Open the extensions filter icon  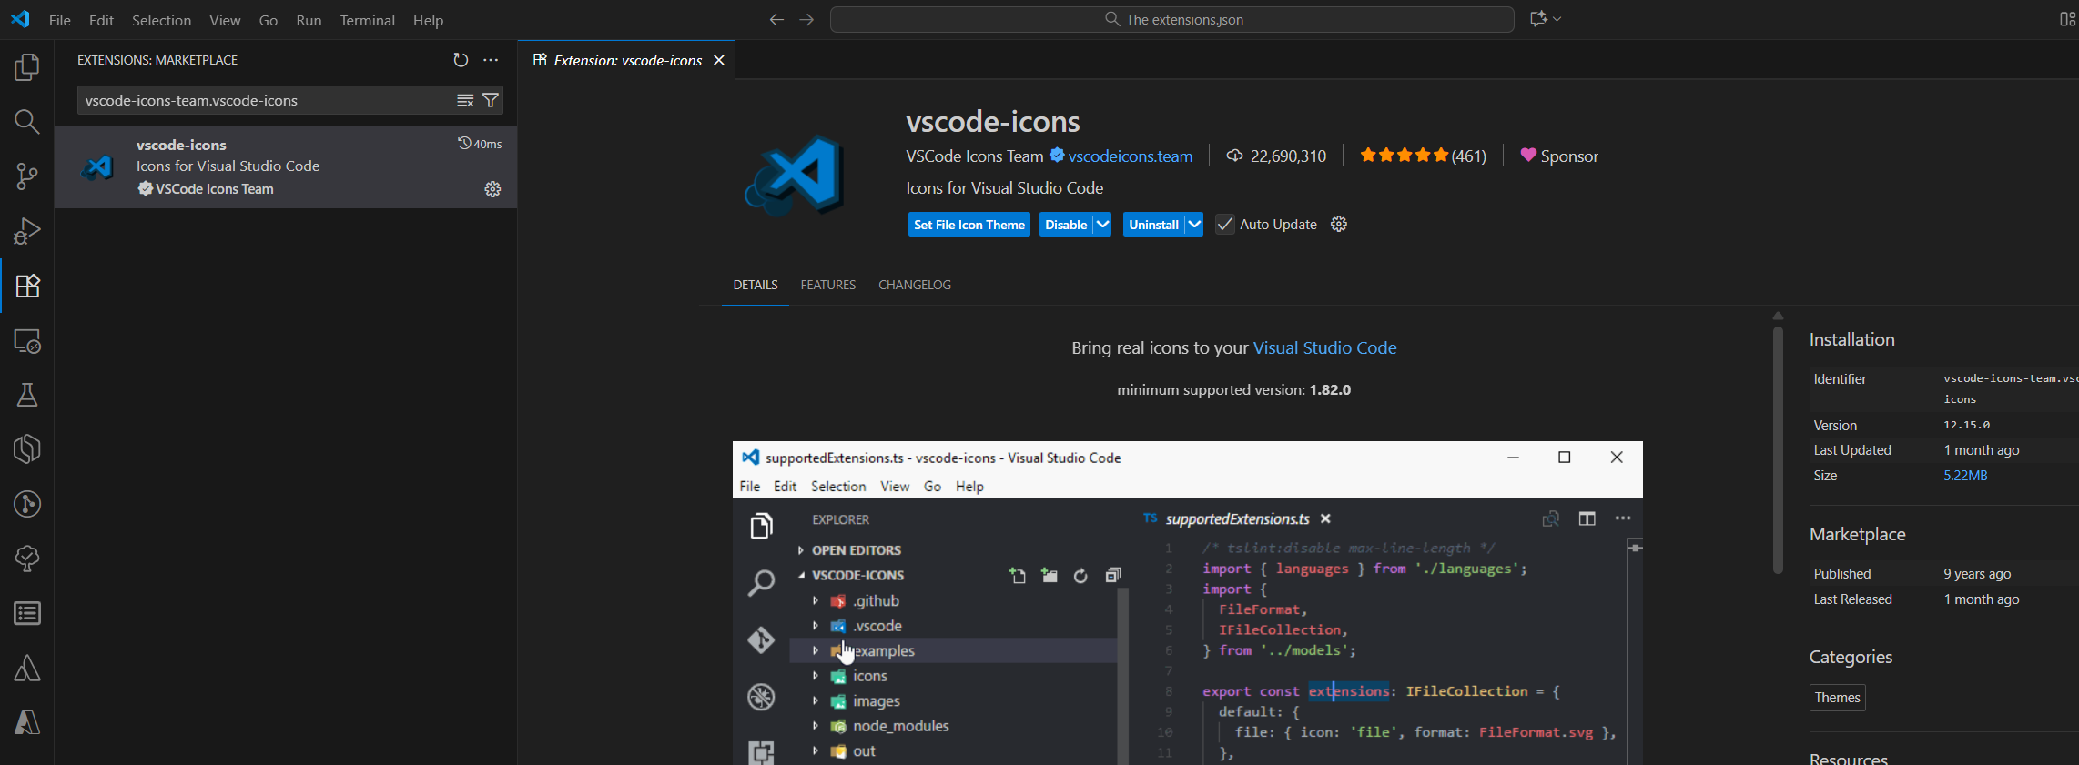pyautogui.click(x=491, y=100)
